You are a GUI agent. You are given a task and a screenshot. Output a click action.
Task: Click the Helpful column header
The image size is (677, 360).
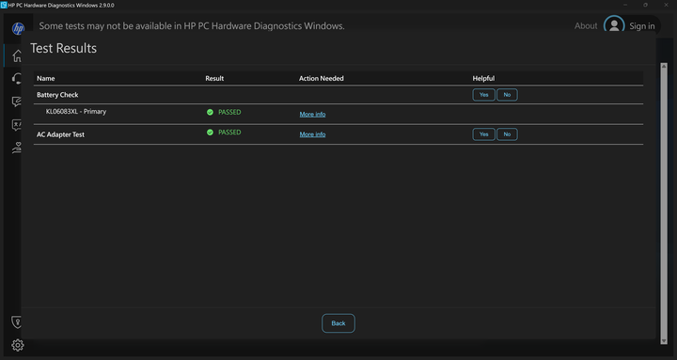(x=483, y=78)
